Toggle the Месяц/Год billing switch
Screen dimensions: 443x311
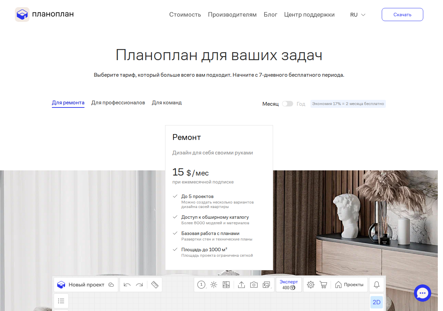[x=288, y=104]
